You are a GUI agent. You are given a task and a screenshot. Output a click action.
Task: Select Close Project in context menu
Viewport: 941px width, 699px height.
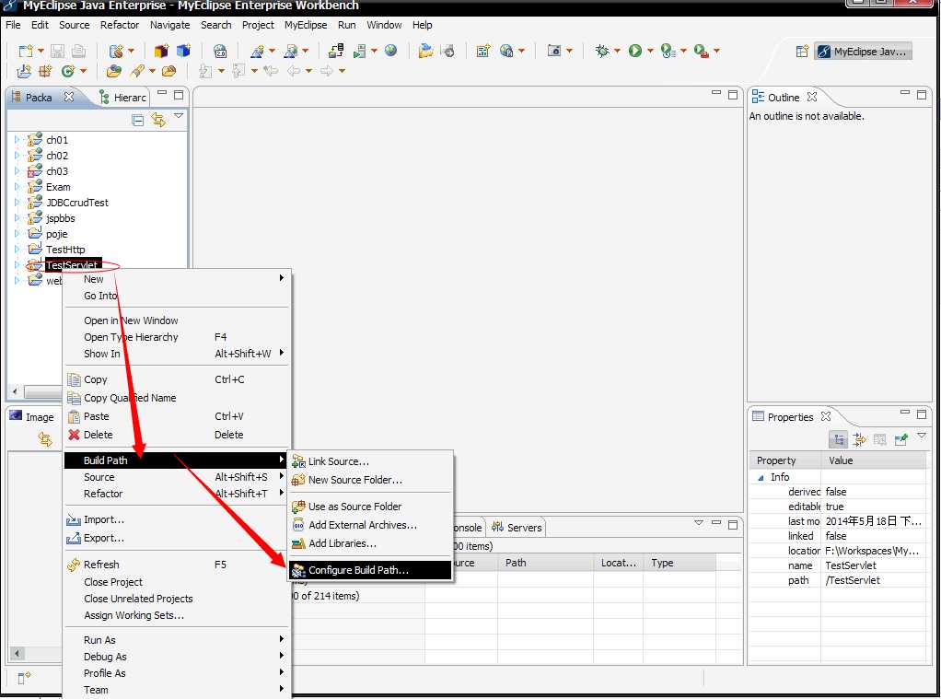(177, 582)
